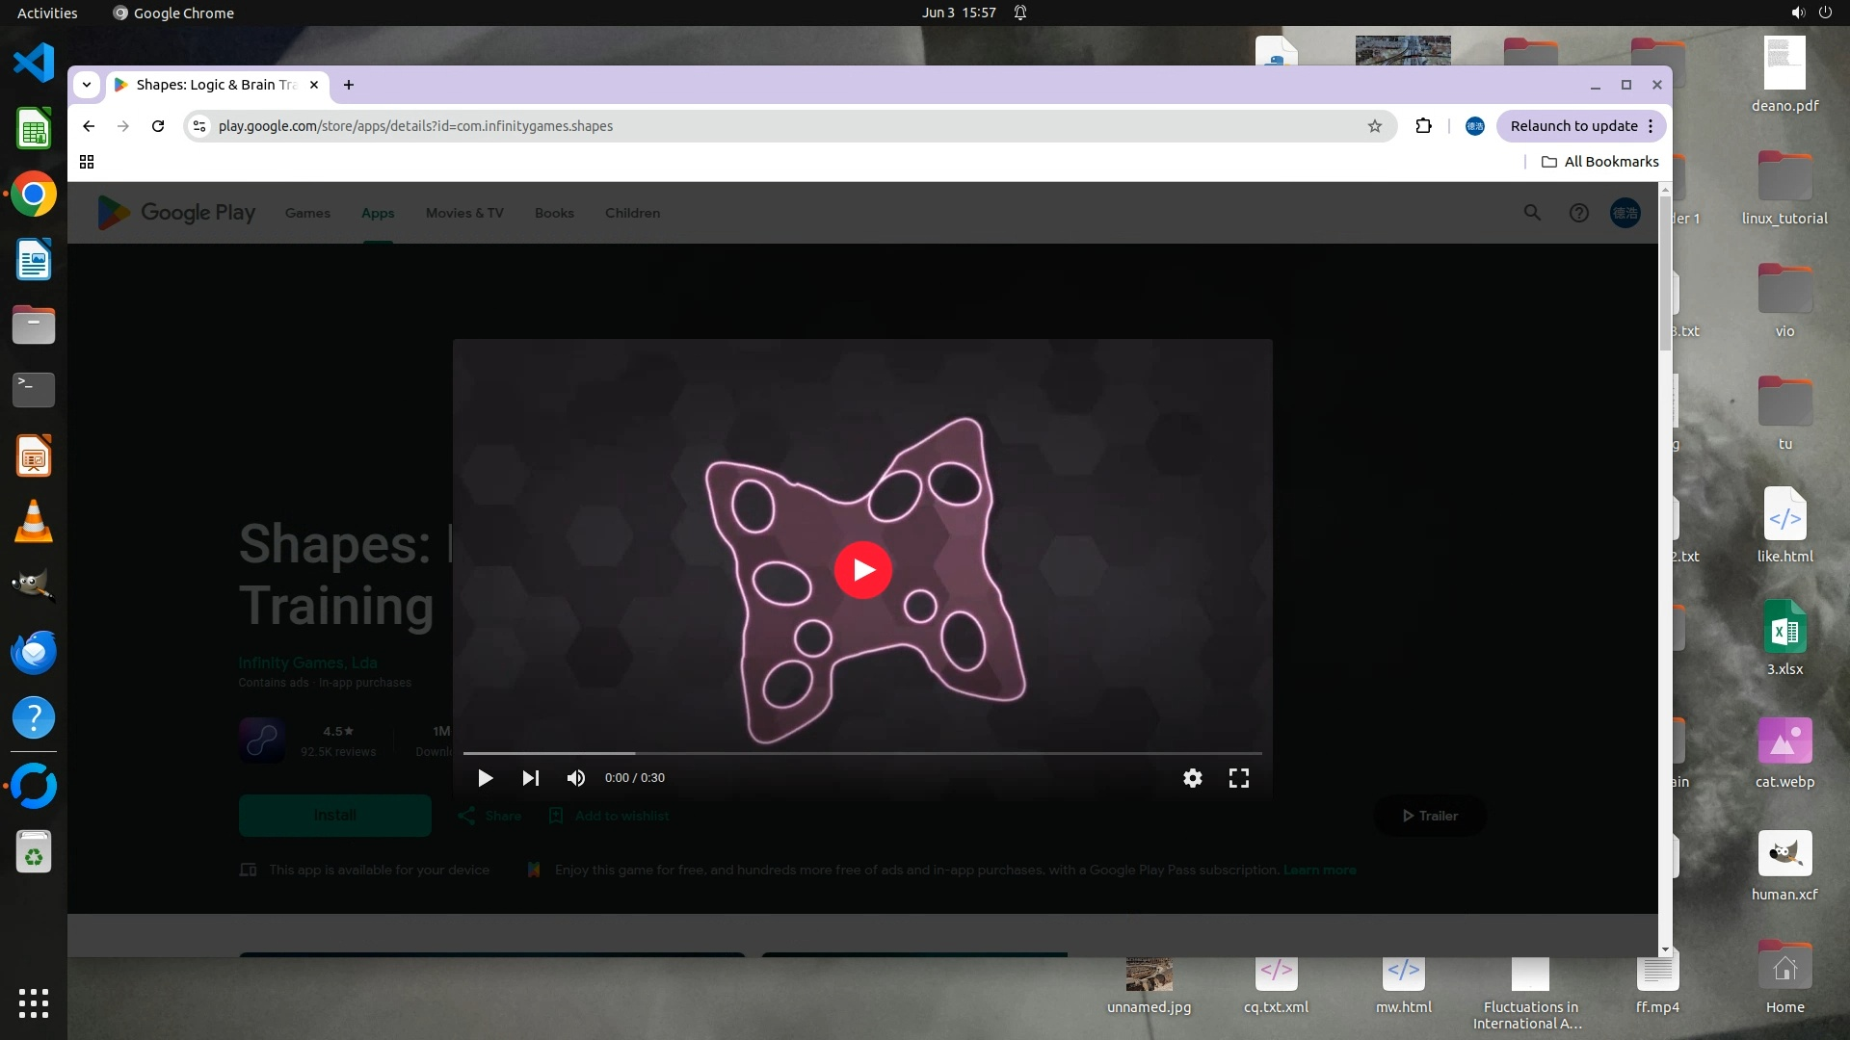
Task: Launch VLC from the dock
Action: point(34,521)
